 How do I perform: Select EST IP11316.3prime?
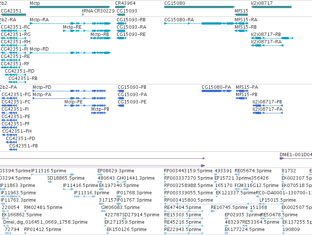click(92, 193)
